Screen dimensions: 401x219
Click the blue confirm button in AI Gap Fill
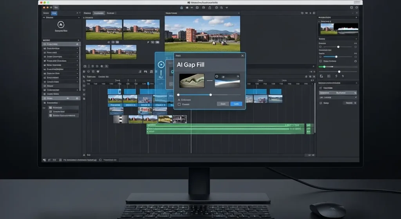click(236, 104)
